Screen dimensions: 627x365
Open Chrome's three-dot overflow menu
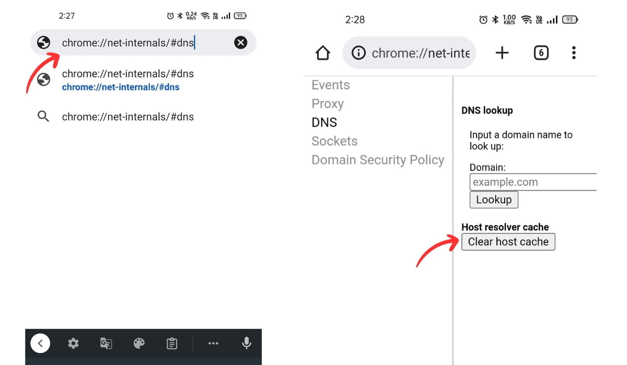click(x=573, y=52)
